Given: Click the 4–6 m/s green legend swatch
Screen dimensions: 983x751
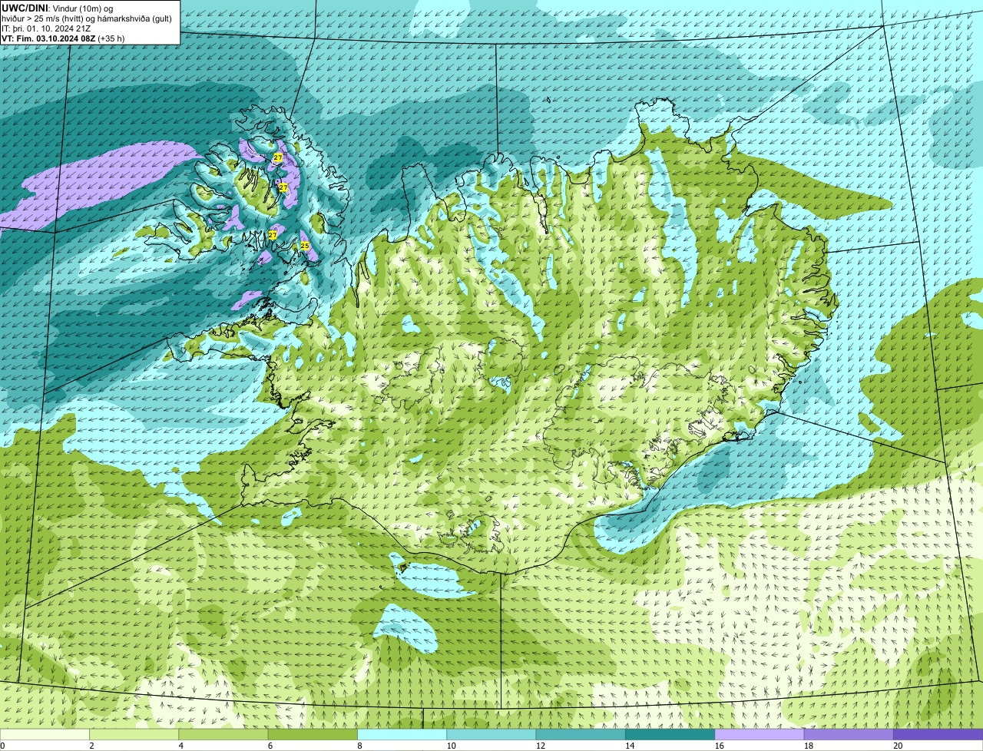Looking at the screenshot, I should [x=223, y=735].
